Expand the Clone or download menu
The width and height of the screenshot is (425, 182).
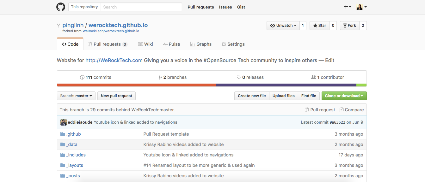tap(344, 96)
